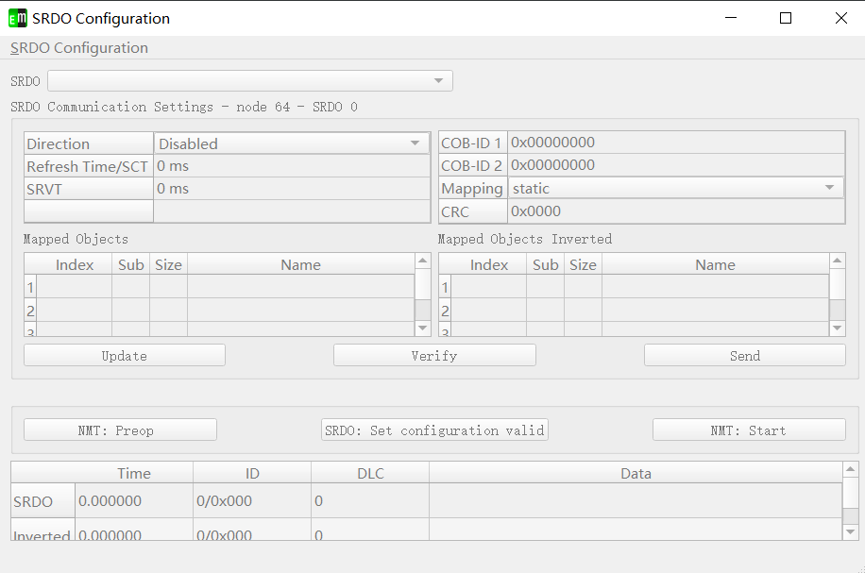Select row 2 header in Mapped Objects

pyautogui.click(x=30, y=311)
